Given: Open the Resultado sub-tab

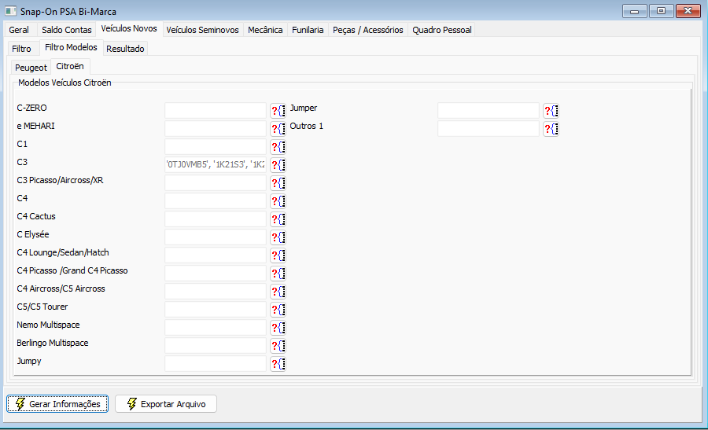Looking at the screenshot, I should (125, 49).
